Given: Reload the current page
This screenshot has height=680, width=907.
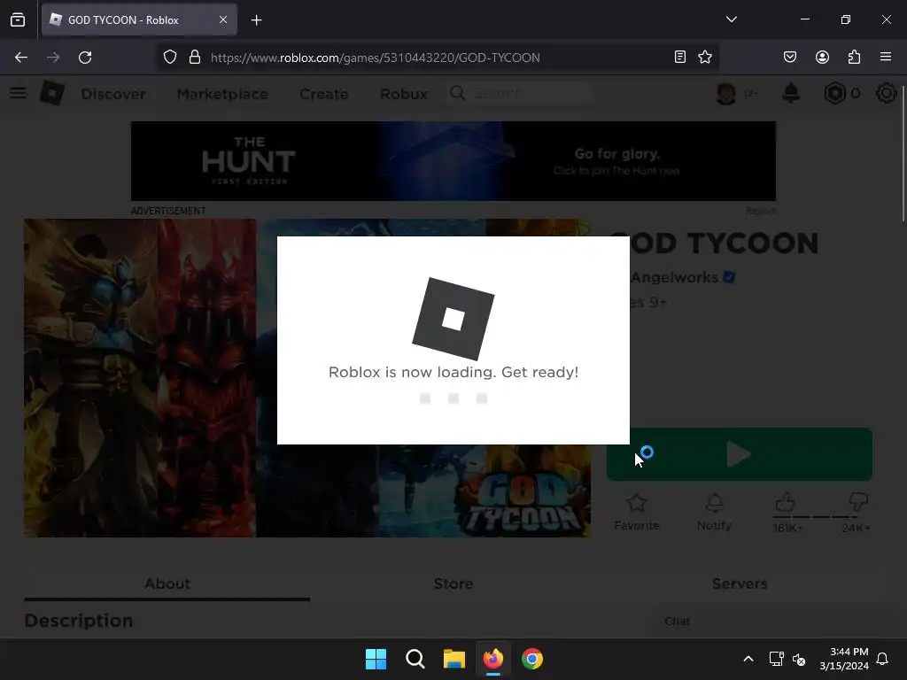Looking at the screenshot, I should click(85, 58).
